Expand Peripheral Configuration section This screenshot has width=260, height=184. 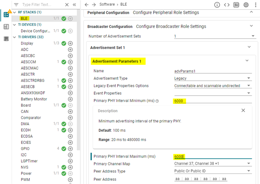251,13
